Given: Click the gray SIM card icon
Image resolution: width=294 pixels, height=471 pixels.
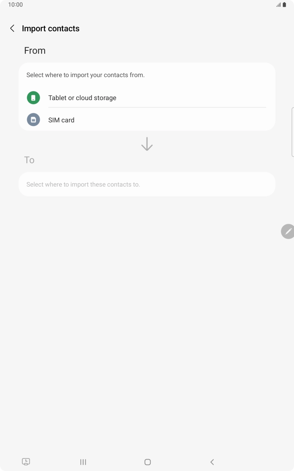Looking at the screenshot, I should point(33,120).
